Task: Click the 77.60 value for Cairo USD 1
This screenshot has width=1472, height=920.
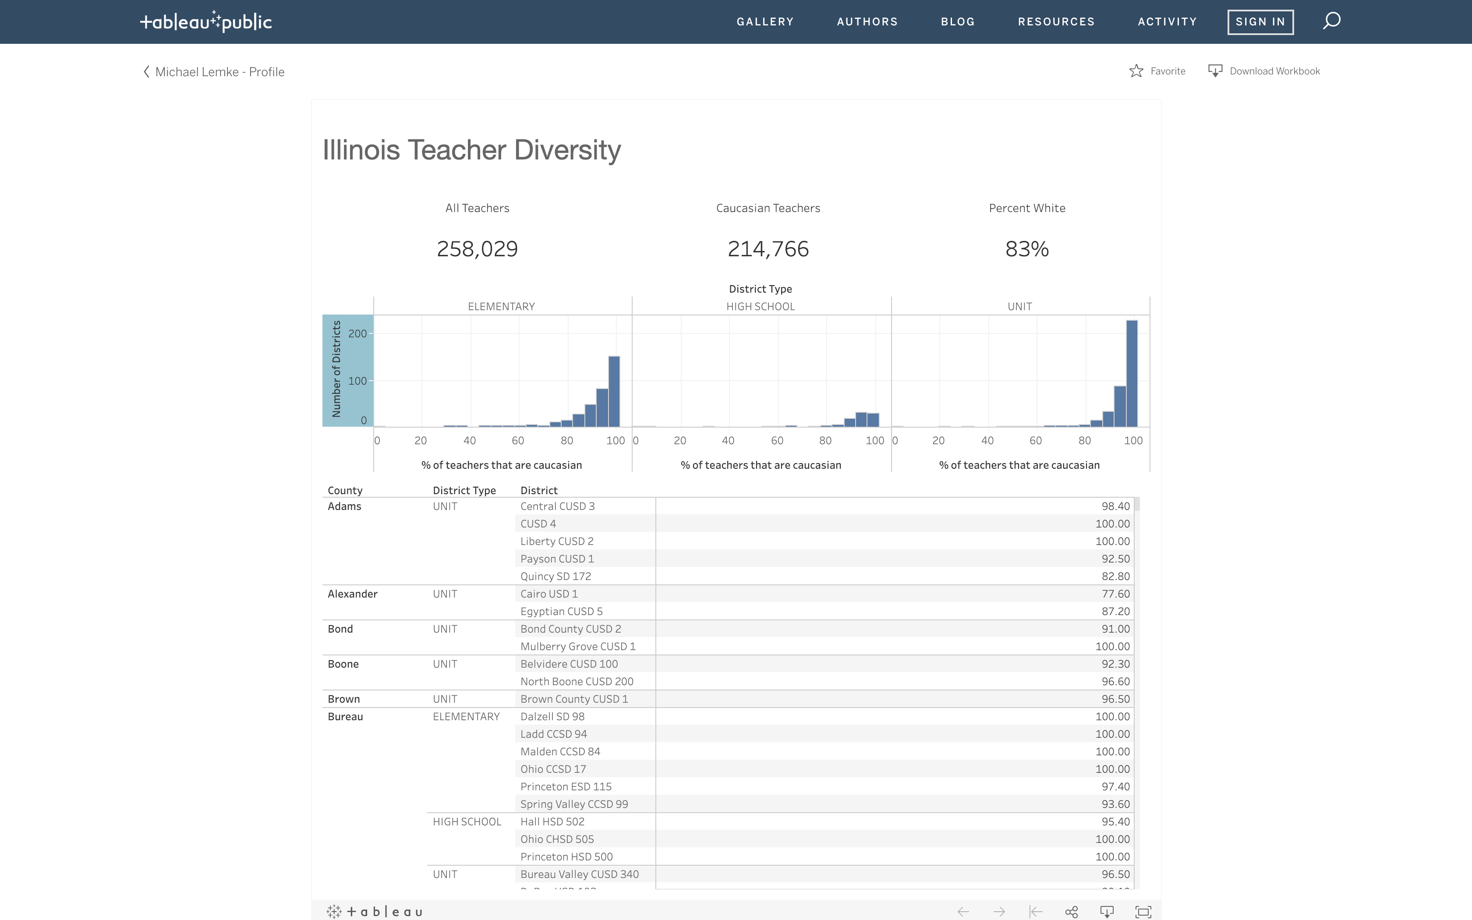Action: click(1115, 594)
